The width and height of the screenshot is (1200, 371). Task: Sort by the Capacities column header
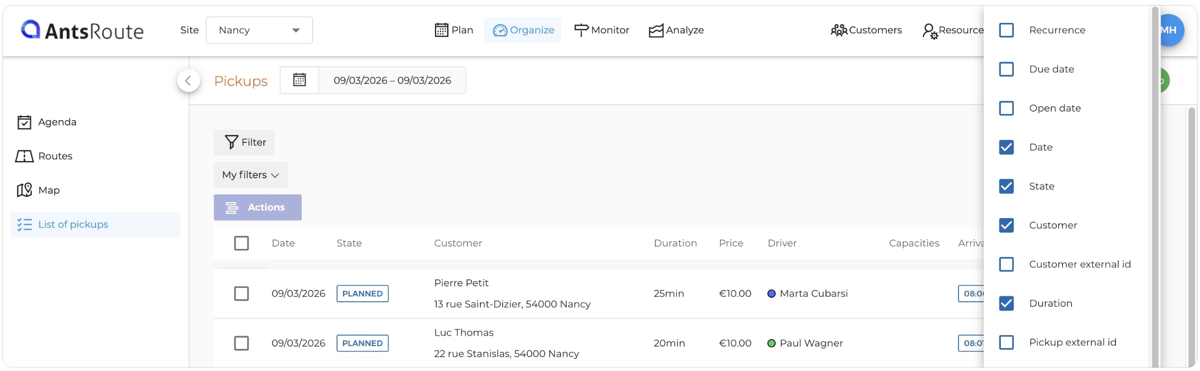coord(914,243)
